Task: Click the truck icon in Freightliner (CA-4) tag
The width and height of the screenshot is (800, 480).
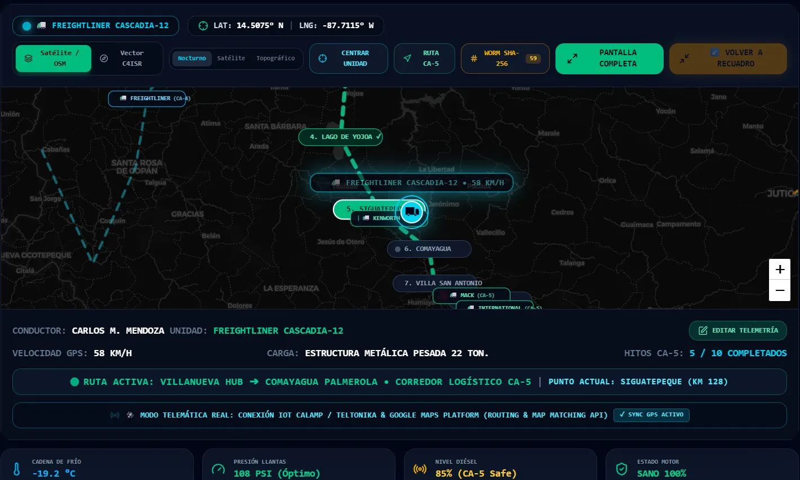Action: pos(123,98)
